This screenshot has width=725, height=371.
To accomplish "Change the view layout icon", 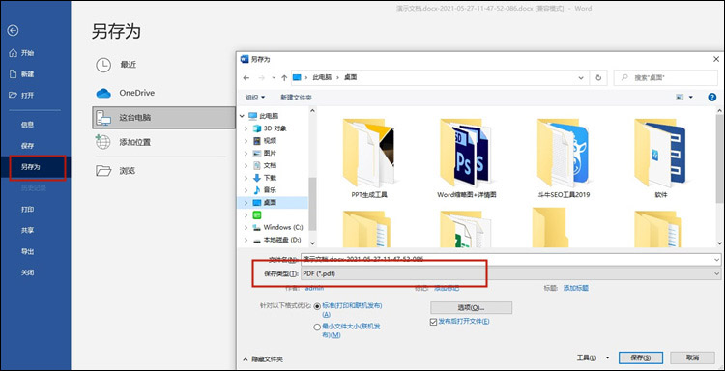I will [680, 97].
